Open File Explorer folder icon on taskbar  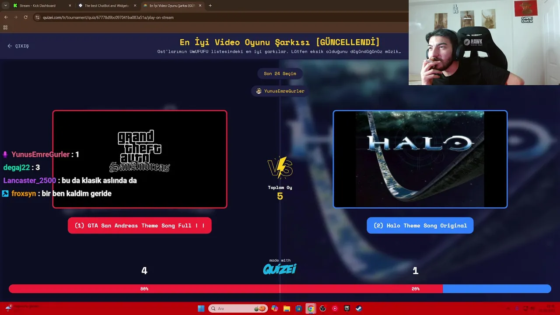pos(287,308)
